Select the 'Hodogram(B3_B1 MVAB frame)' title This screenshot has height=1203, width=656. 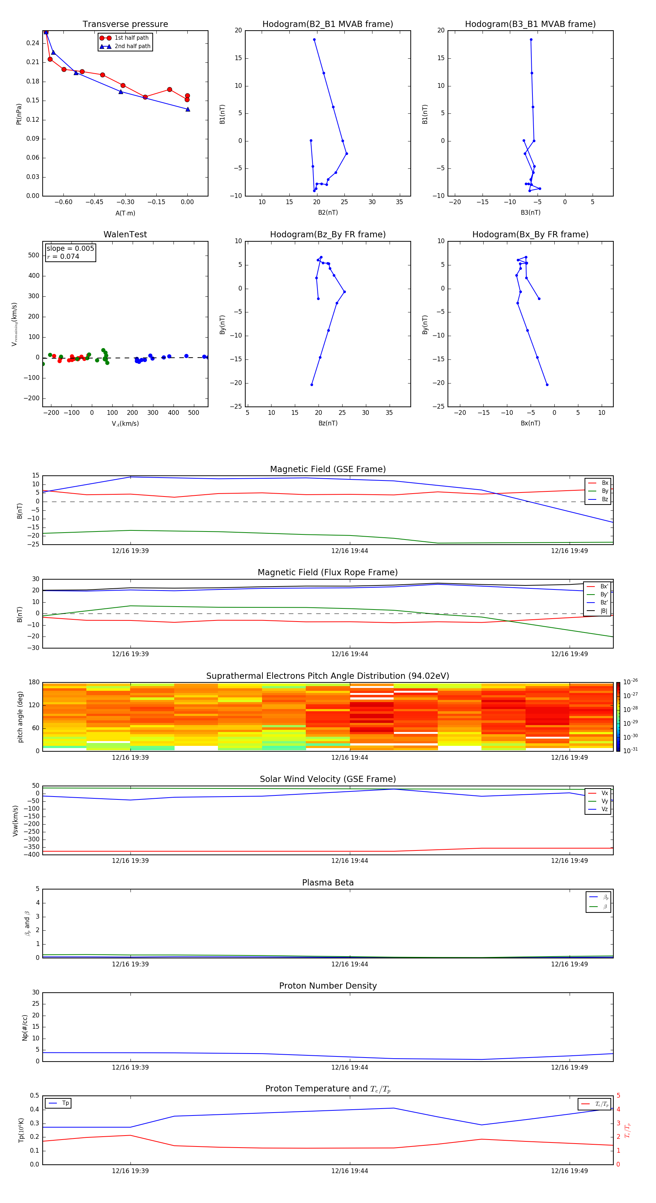click(530, 24)
